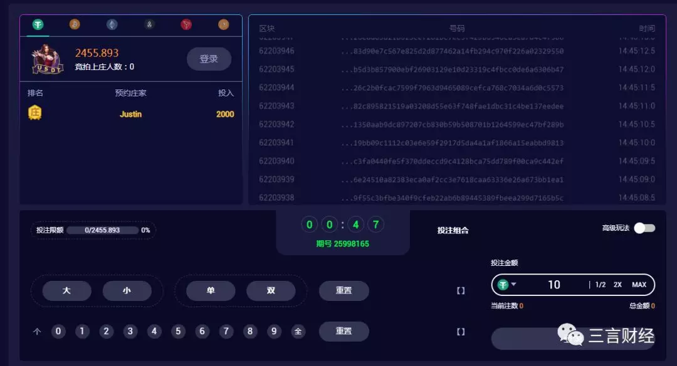677x366 pixels.
Task: Click the hash ending in 02329550
Action: [x=452, y=51]
